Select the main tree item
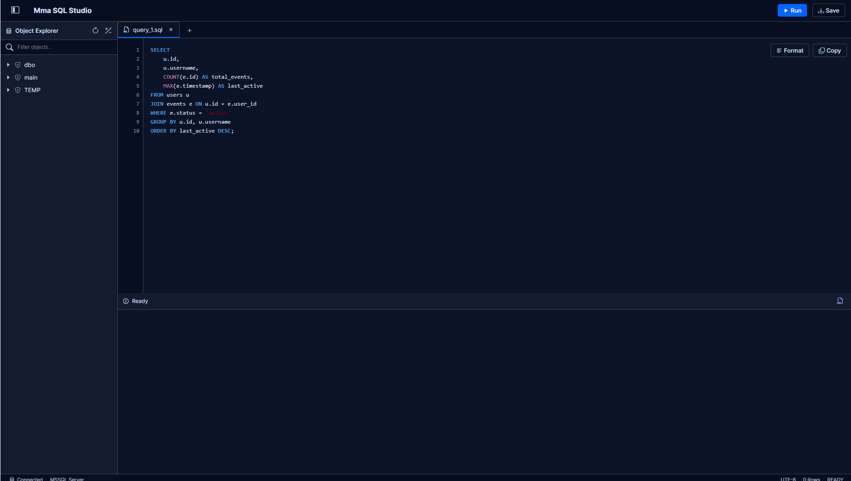This screenshot has width=851, height=481. (59, 77)
